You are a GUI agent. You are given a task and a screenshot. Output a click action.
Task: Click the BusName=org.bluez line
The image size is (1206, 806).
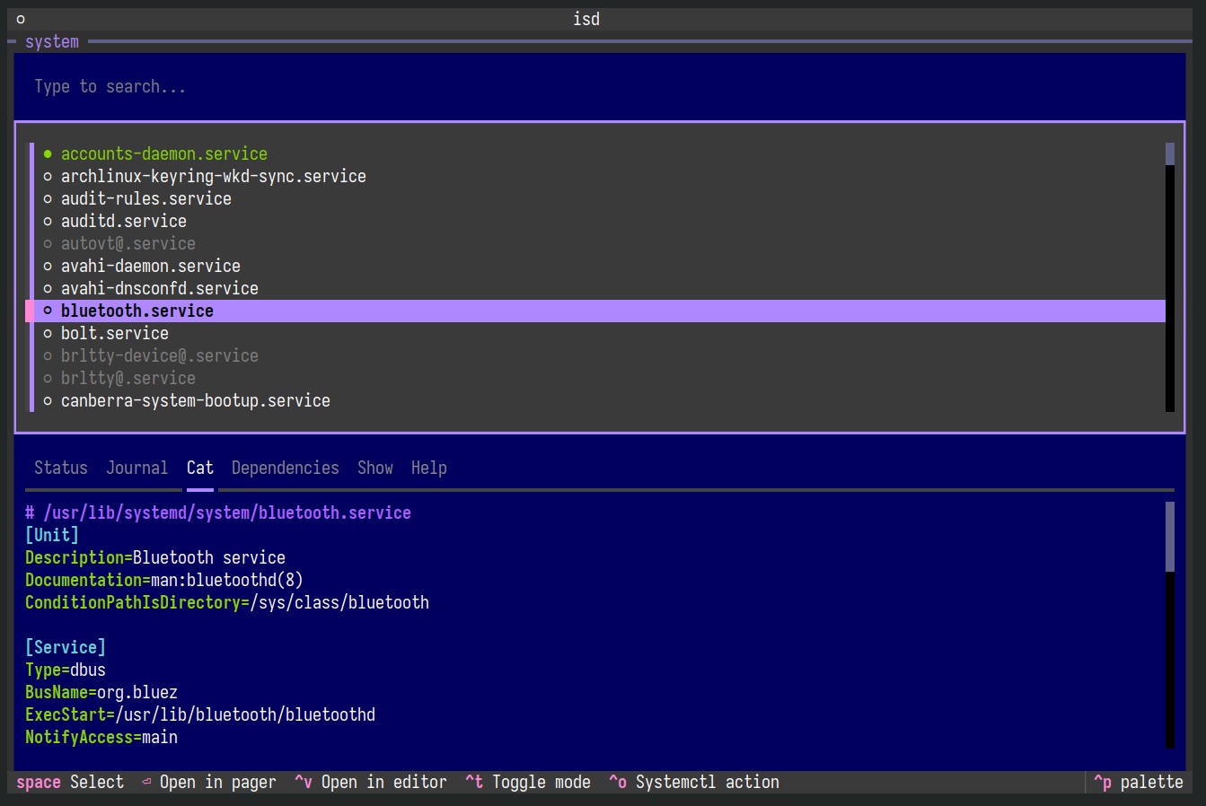coord(101,692)
